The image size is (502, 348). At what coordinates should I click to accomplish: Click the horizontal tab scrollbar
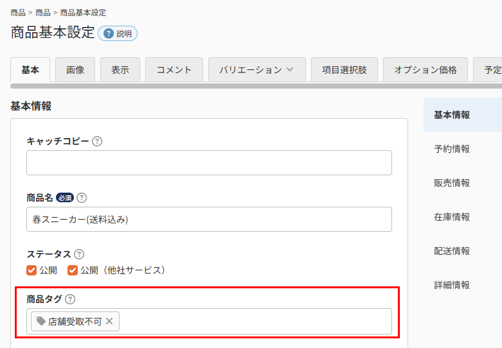(256, 86)
